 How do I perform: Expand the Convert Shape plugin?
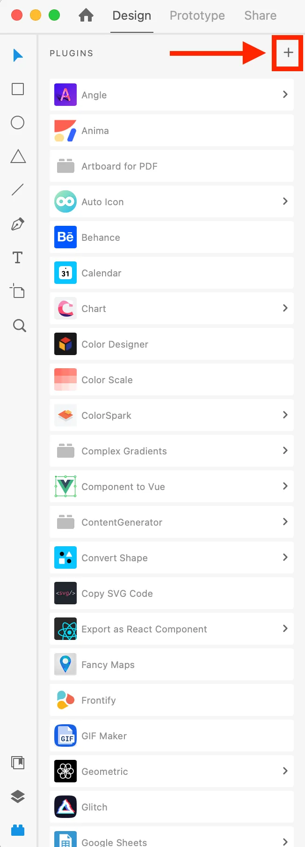coord(285,557)
